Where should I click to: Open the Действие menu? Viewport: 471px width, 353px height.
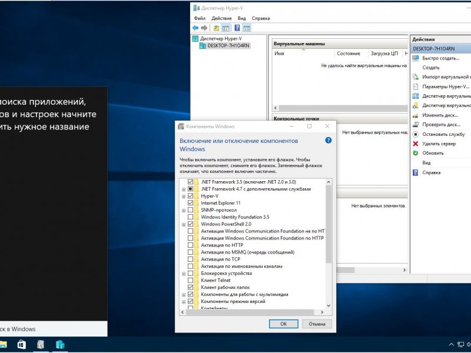[221, 18]
